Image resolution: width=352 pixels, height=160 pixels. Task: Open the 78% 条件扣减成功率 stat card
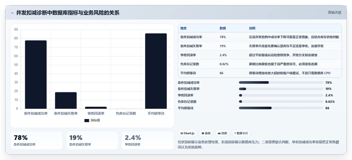coord(36,140)
